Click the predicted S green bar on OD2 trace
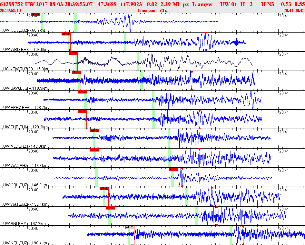Screen dimensions: 305x245 click(x=75, y=23)
